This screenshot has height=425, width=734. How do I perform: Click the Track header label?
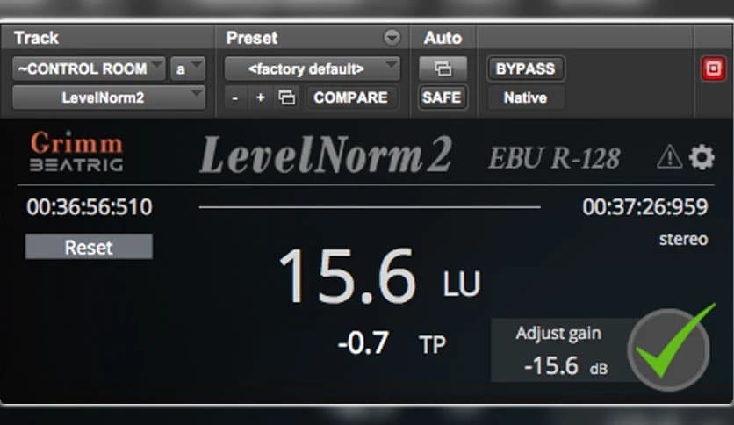click(x=36, y=38)
